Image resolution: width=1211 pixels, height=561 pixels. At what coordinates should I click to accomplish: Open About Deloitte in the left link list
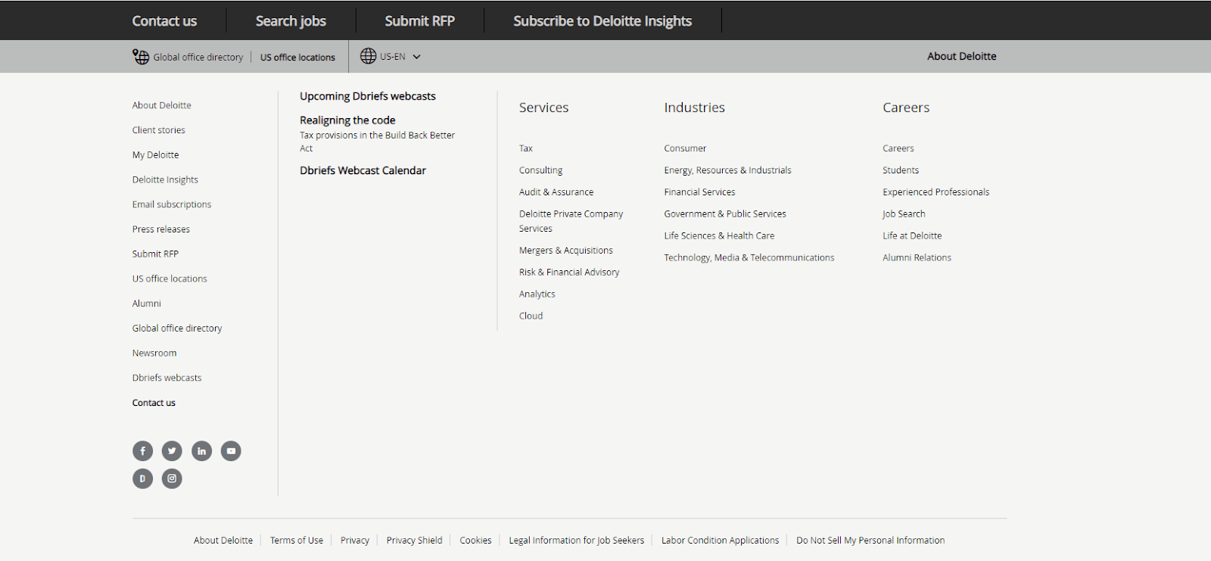(x=162, y=105)
